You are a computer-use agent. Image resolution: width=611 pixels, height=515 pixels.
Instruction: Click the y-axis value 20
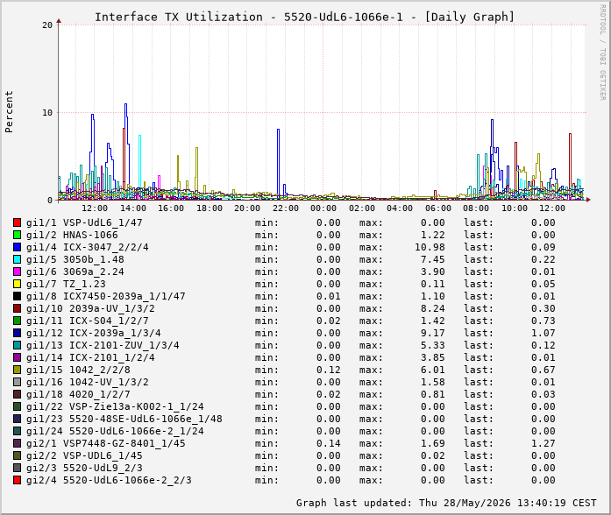[47, 25]
